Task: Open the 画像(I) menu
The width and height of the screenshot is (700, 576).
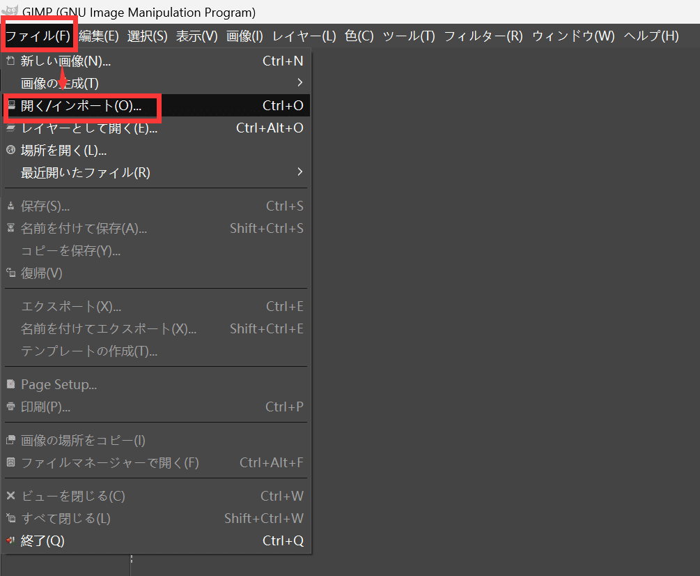Action: (x=244, y=36)
